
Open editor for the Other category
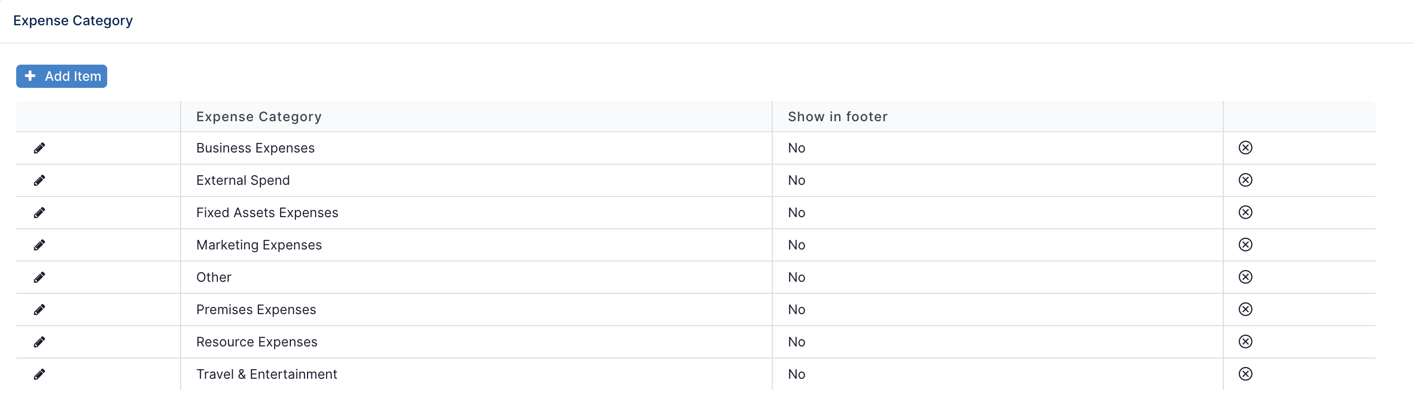coord(39,277)
